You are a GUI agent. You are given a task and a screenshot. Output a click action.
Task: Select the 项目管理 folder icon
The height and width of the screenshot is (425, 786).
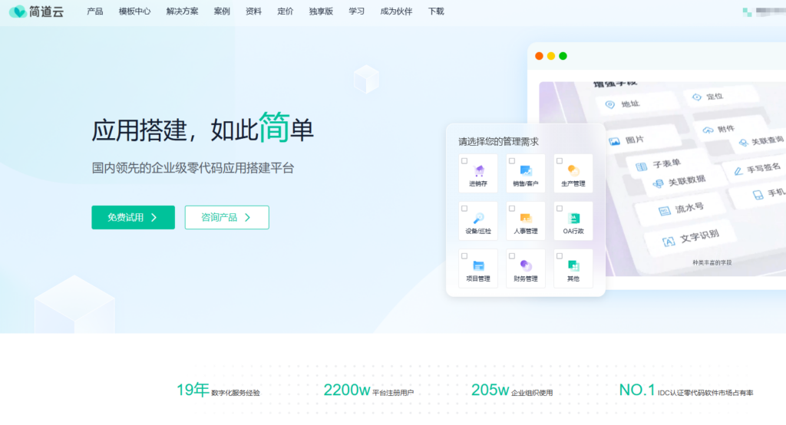click(x=479, y=265)
